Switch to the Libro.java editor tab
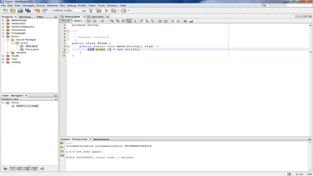Viewport: 313px width, 176px height. pyautogui.click(x=97, y=17)
